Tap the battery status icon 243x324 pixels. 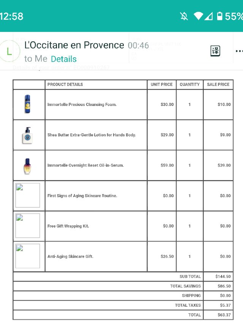[219, 16]
